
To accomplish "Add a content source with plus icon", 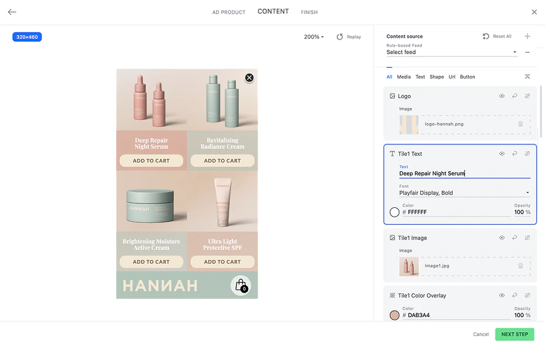I will click(527, 36).
